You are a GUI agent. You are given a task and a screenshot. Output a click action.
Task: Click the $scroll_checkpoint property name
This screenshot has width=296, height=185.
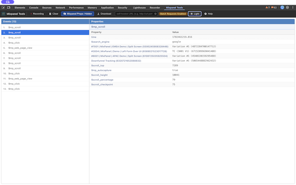pos(102,84)
